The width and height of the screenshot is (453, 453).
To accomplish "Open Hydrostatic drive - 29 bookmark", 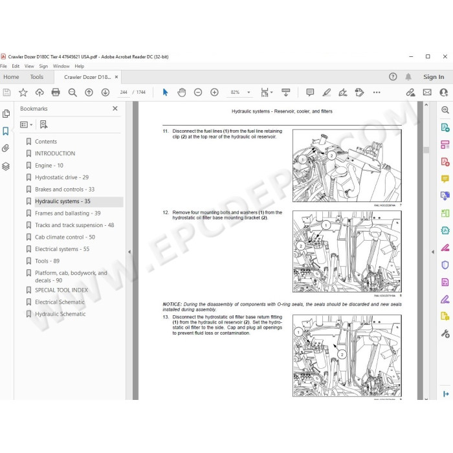I will [x=62, y=177].
